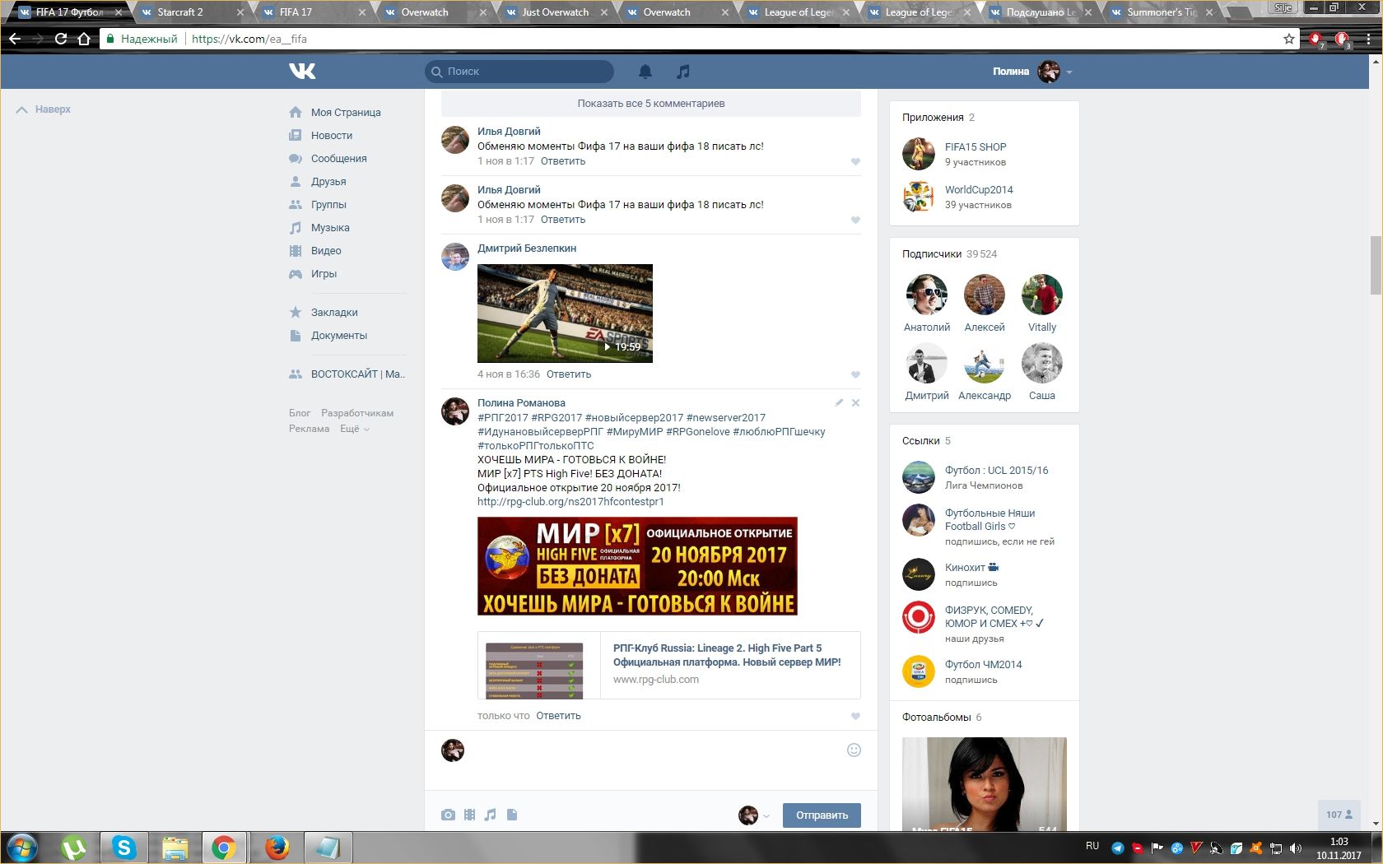Bookmark page with the star icon
This screenshot has height=864, width=1383.
click(x=1288, y=39)
